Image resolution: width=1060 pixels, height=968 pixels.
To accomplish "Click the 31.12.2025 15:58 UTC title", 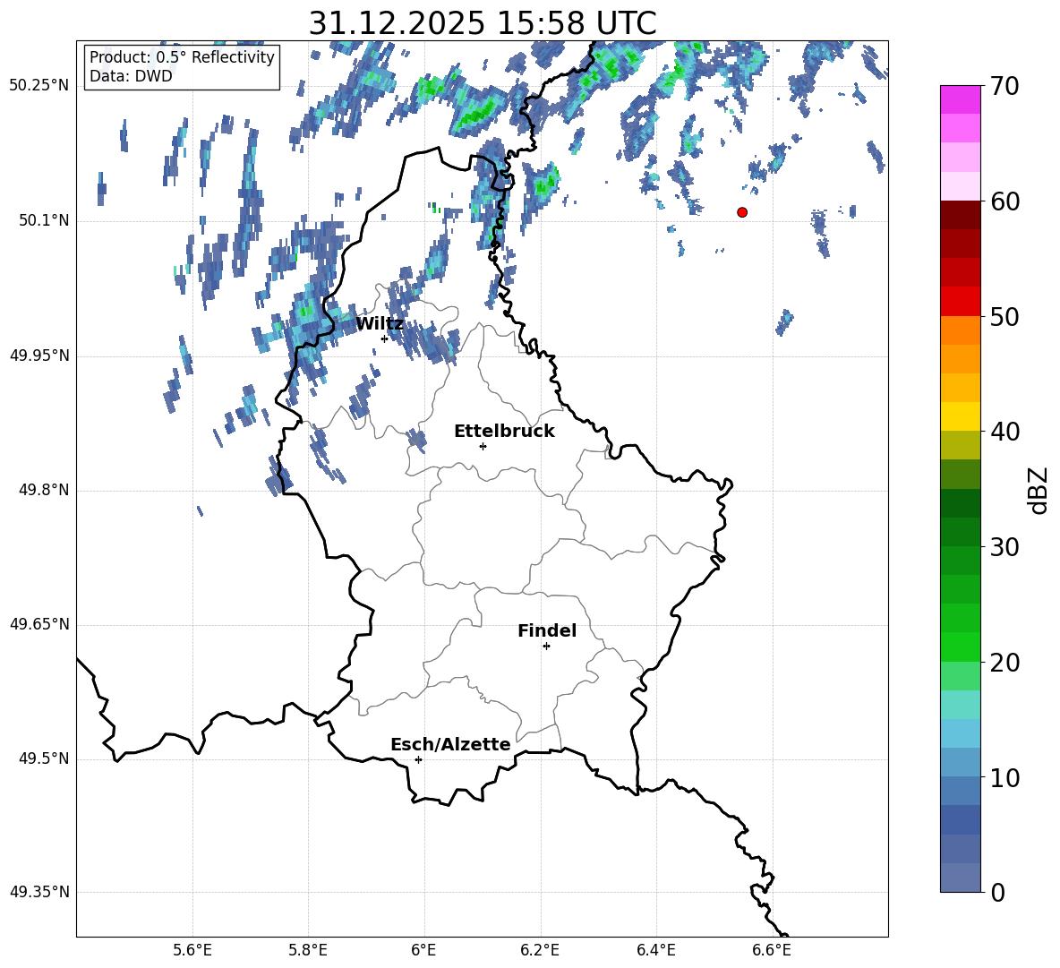I will click(483, 23).
